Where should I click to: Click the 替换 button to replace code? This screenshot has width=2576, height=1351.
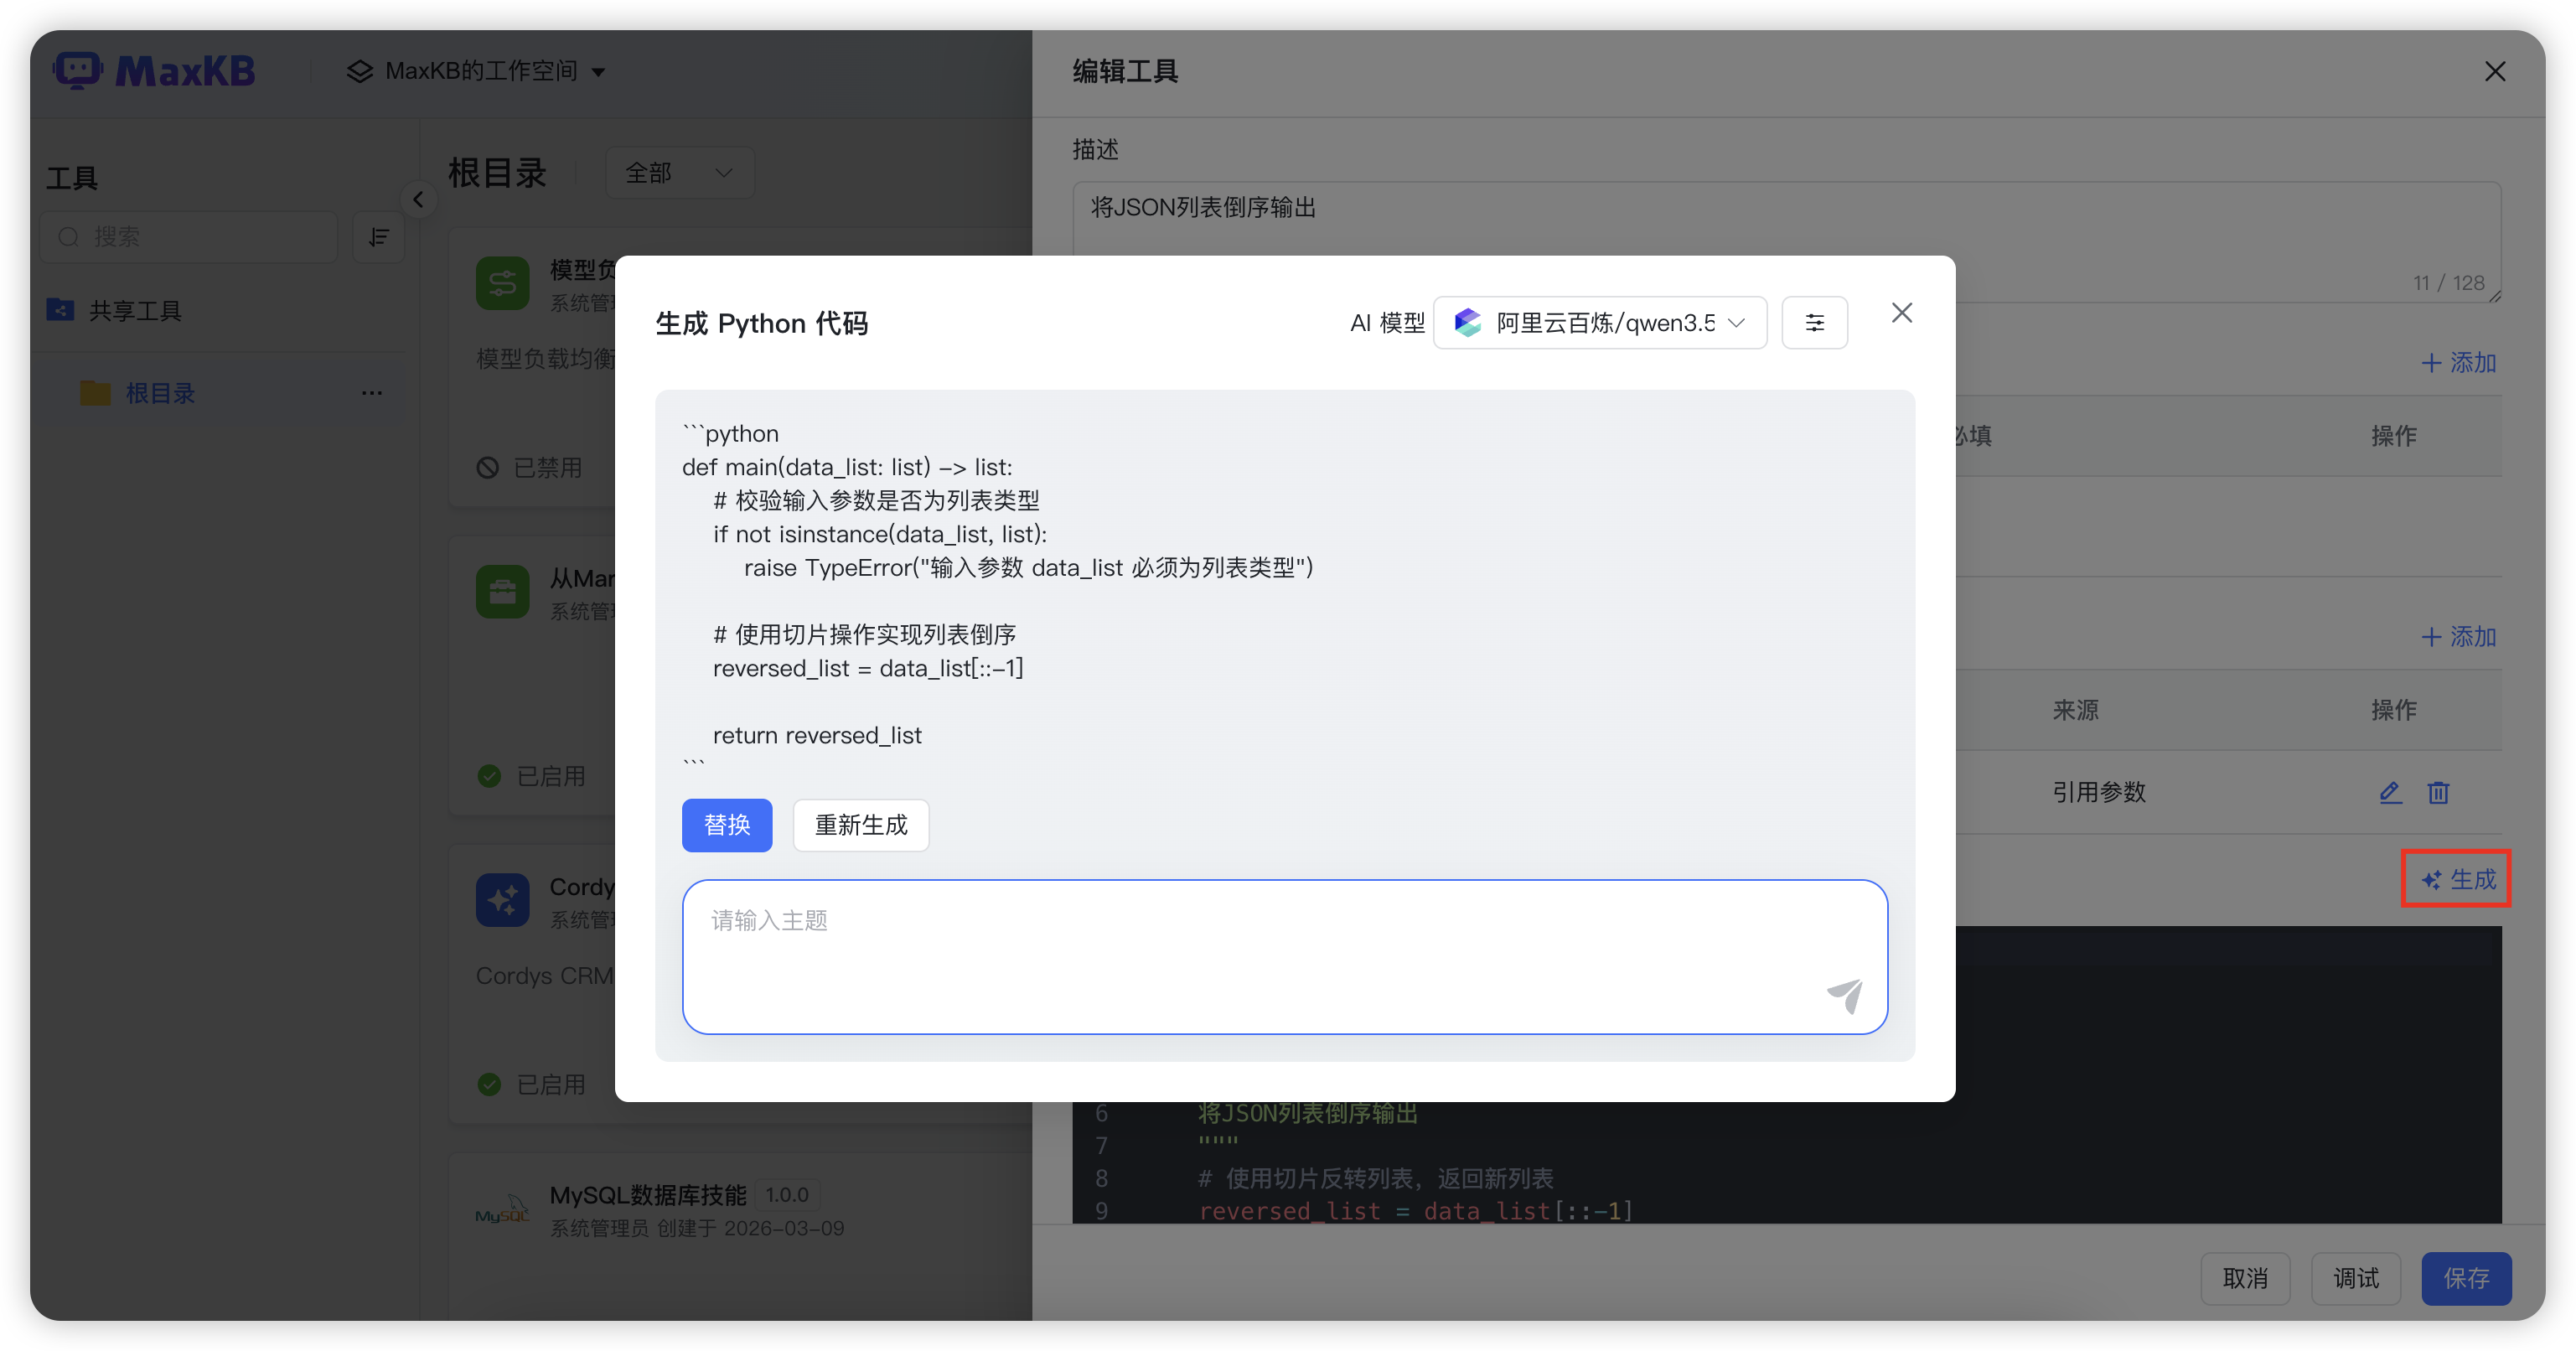click(x=727, y=825)
